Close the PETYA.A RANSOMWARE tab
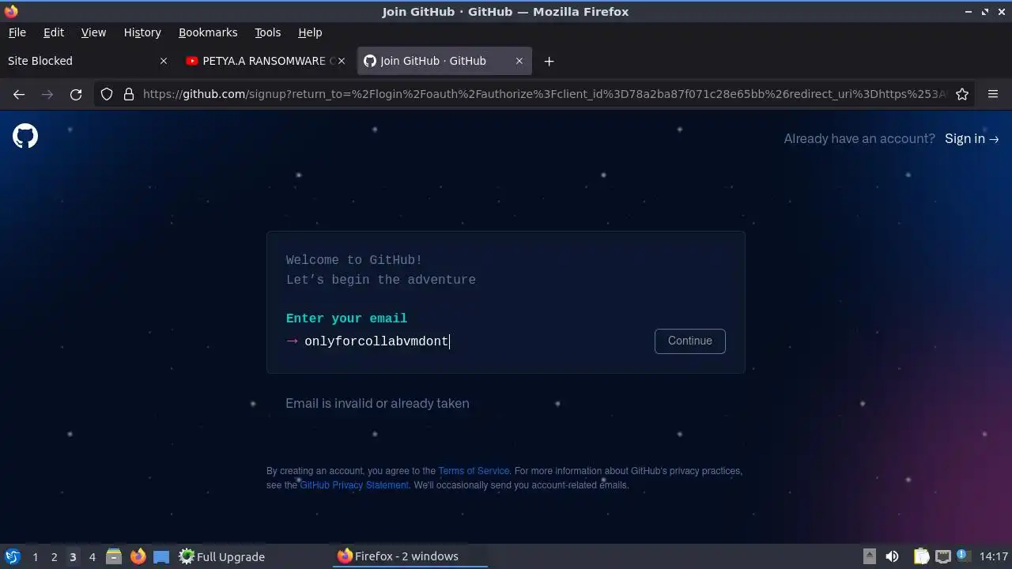 tap(342, 61)
